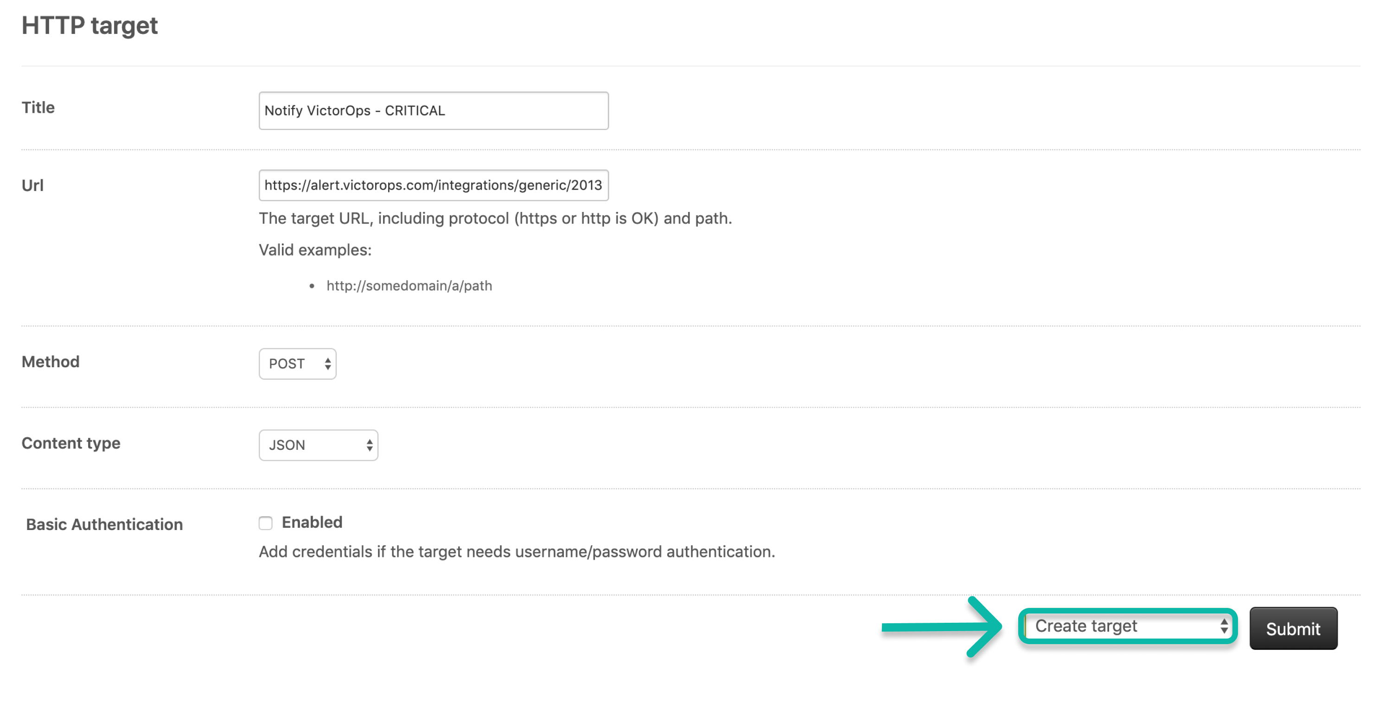Screen dimensions: 1391x703
Task: Click the Enabled label text
Action: [312, 523]
